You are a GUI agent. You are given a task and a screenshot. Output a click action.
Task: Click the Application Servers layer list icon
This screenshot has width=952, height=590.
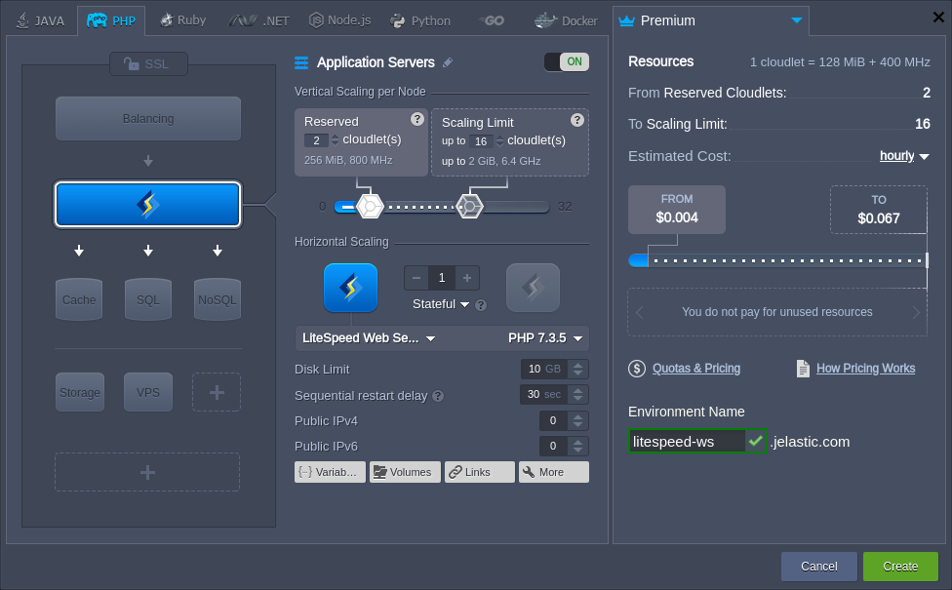tap(301, 62)
